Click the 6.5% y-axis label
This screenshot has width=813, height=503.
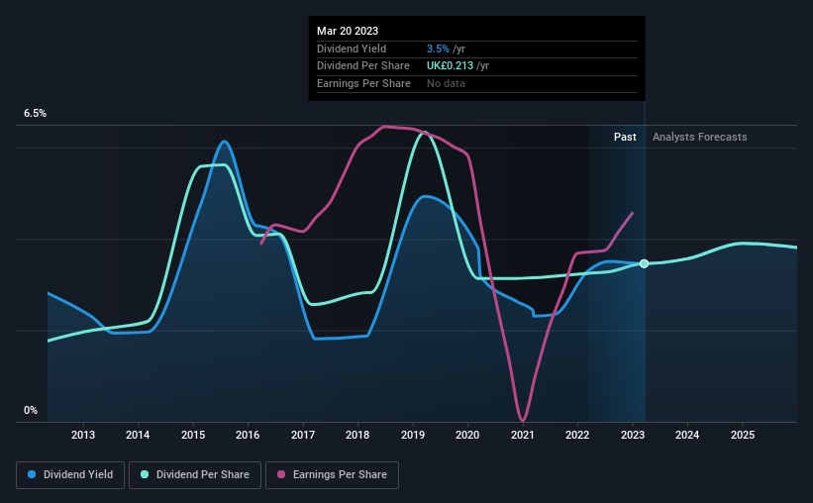click(x=36, y=114)
